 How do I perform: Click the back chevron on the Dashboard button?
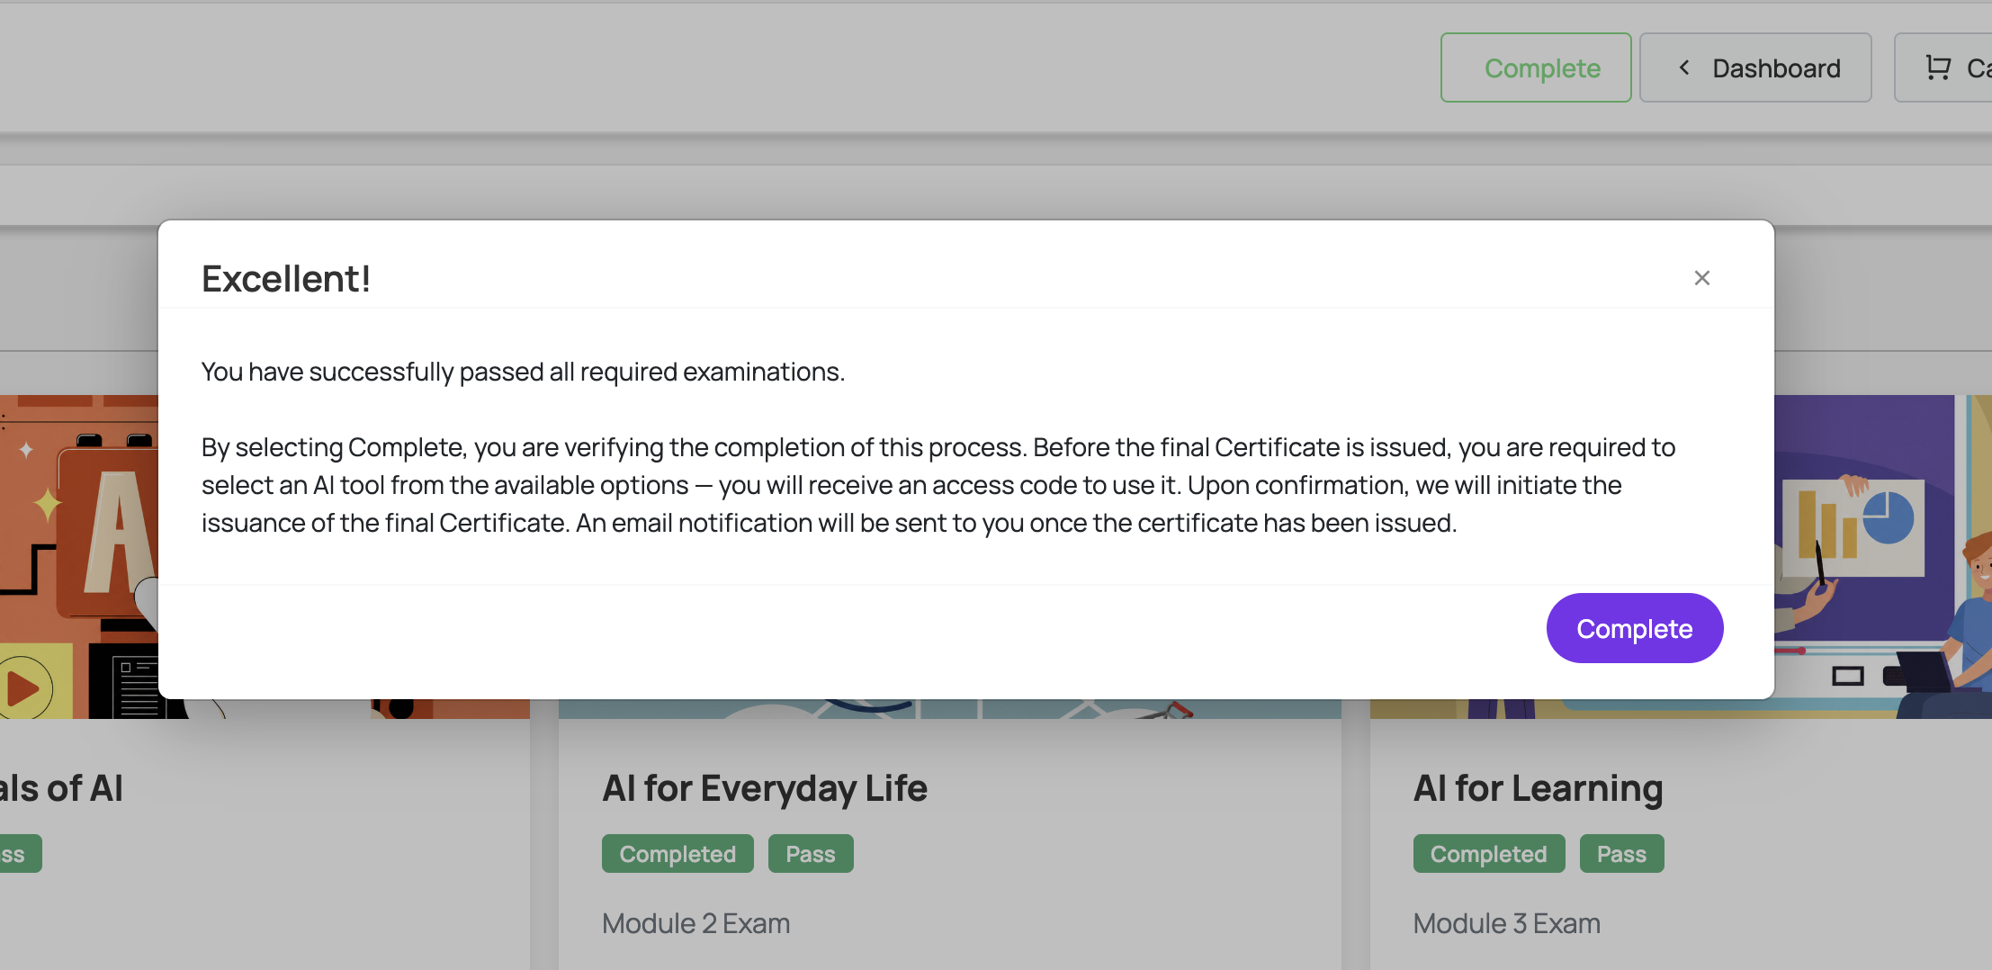coord(1684,67)
